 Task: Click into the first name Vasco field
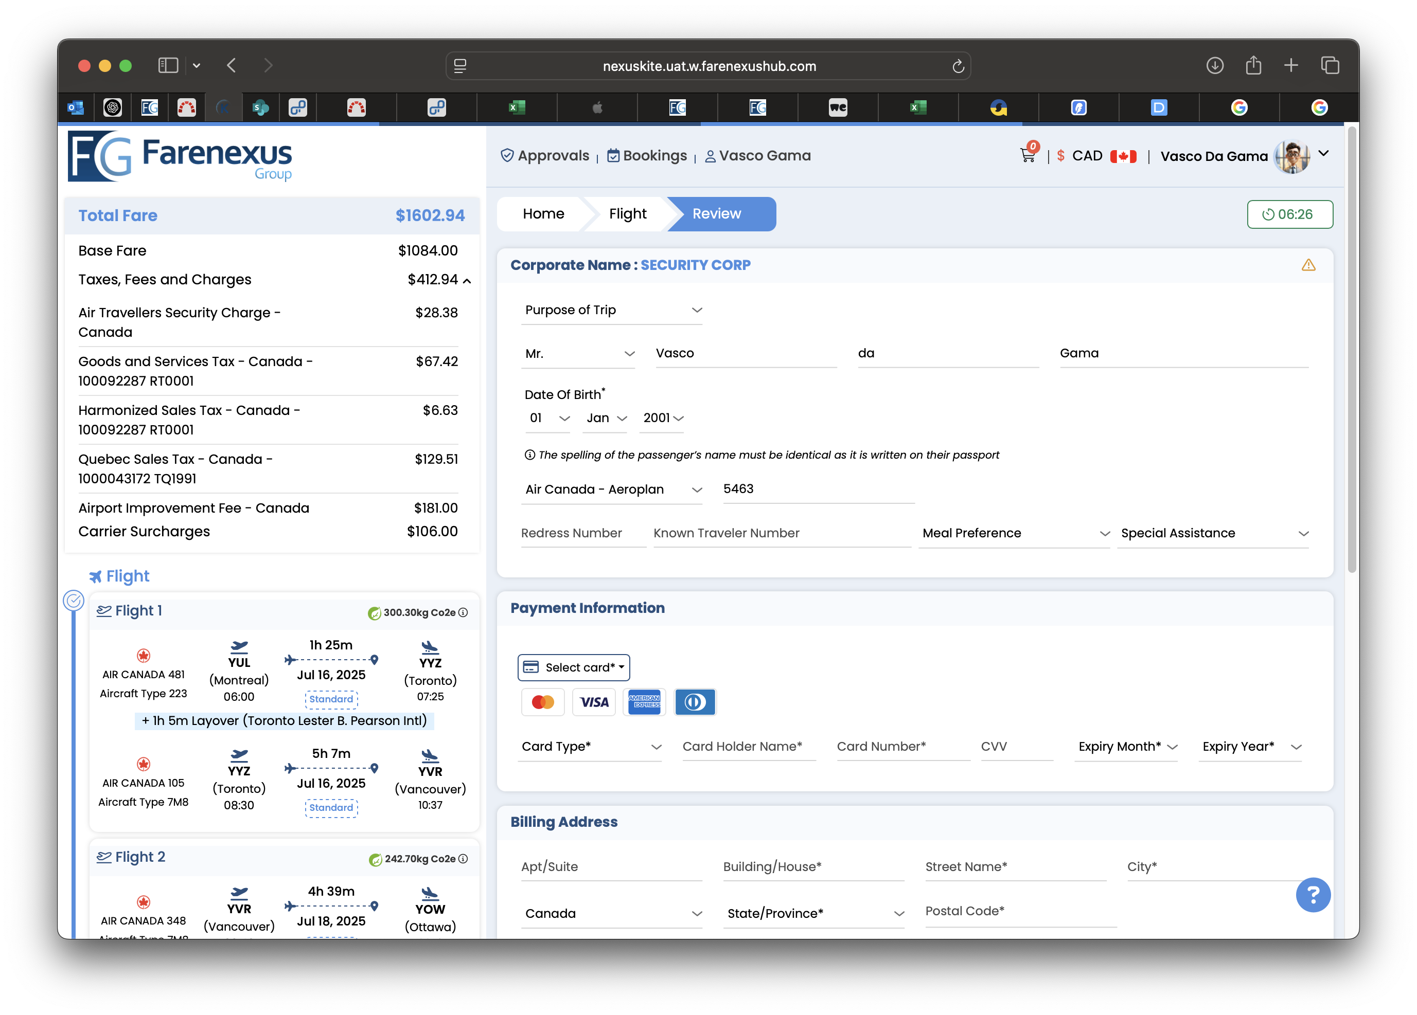[x=746, y=354]
